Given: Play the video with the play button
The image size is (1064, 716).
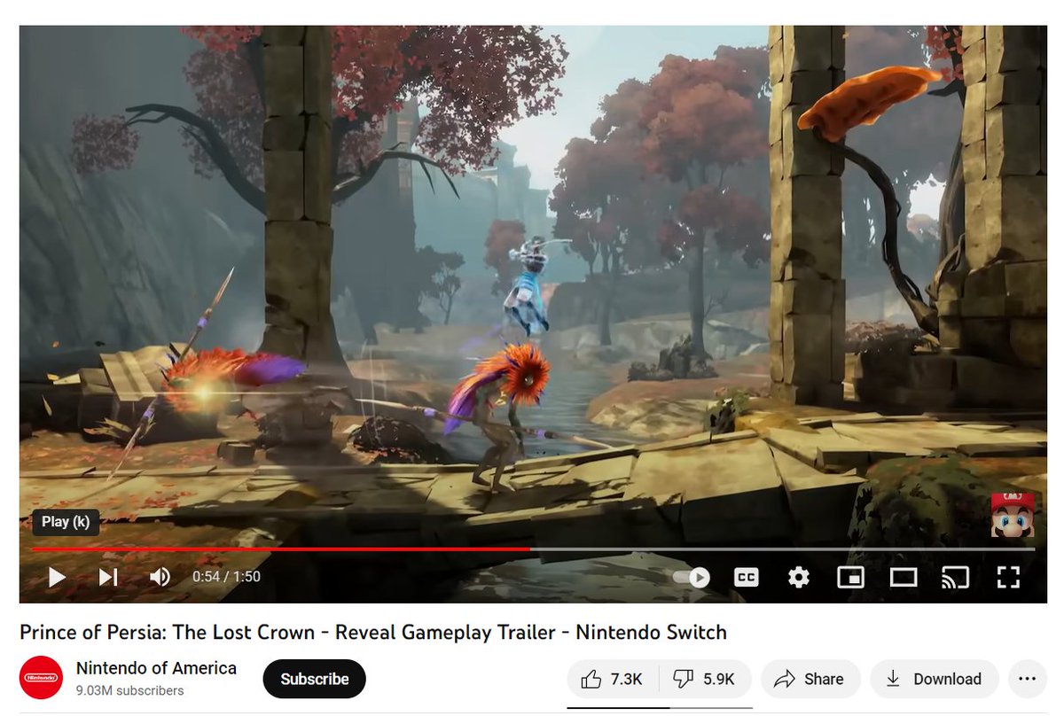Looking at the screenshot, I should (57, 578).
